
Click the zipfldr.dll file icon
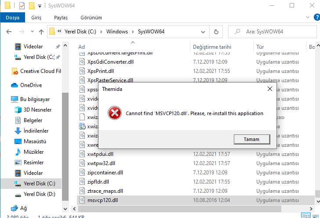[82, 181]
